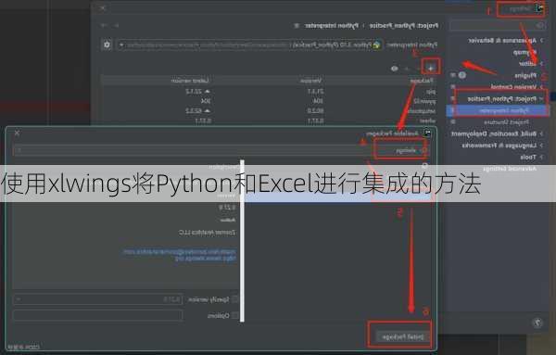Screen dimensions: 556x355
Task: Select Advanced Settings in tree
Action: pos(510,169)
